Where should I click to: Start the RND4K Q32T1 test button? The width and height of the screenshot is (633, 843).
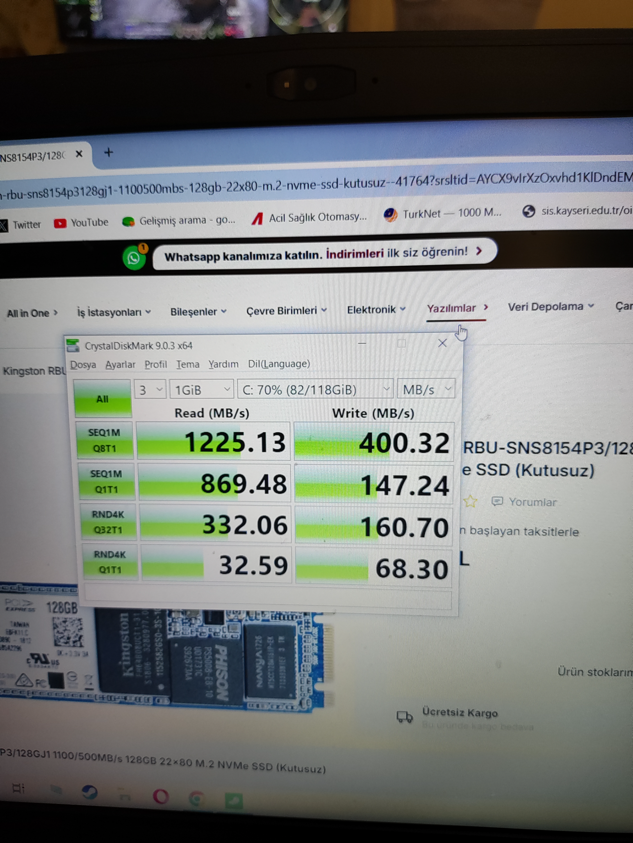tap(108, 522)
